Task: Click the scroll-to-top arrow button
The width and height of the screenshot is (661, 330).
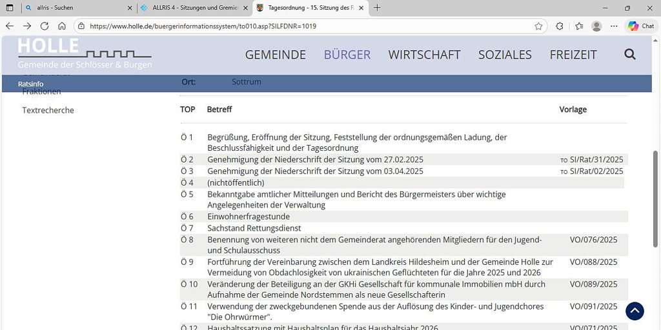Action: (635, 311)
